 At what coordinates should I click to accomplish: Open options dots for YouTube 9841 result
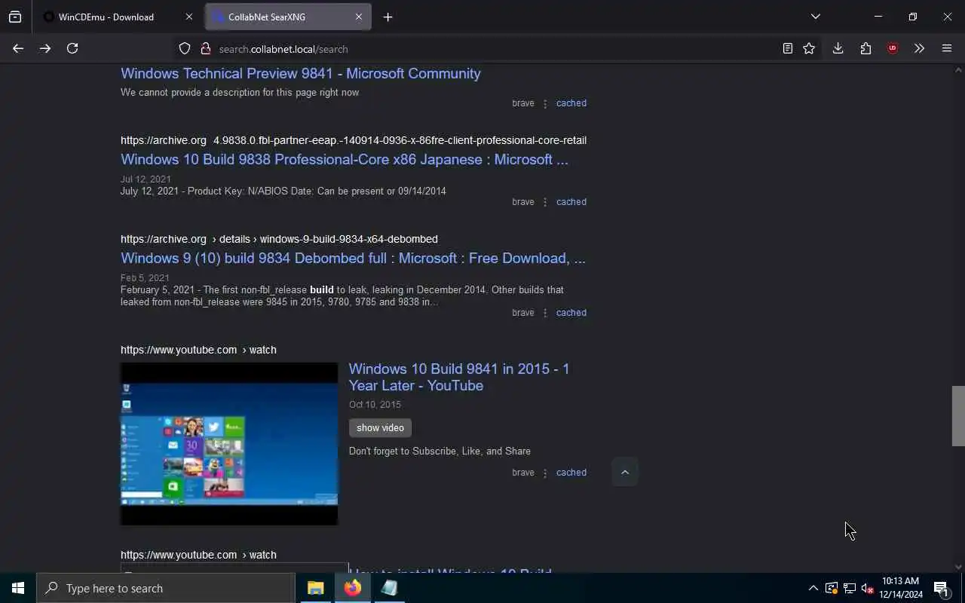click(545, 473)
